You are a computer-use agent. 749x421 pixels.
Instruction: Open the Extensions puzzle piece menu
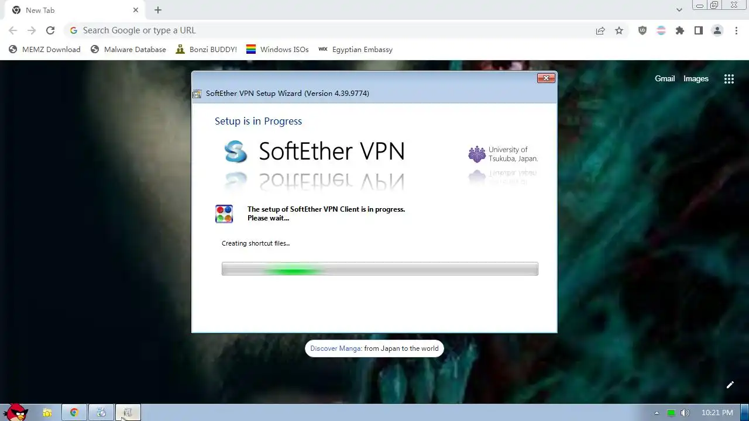(x=680, y=30)
